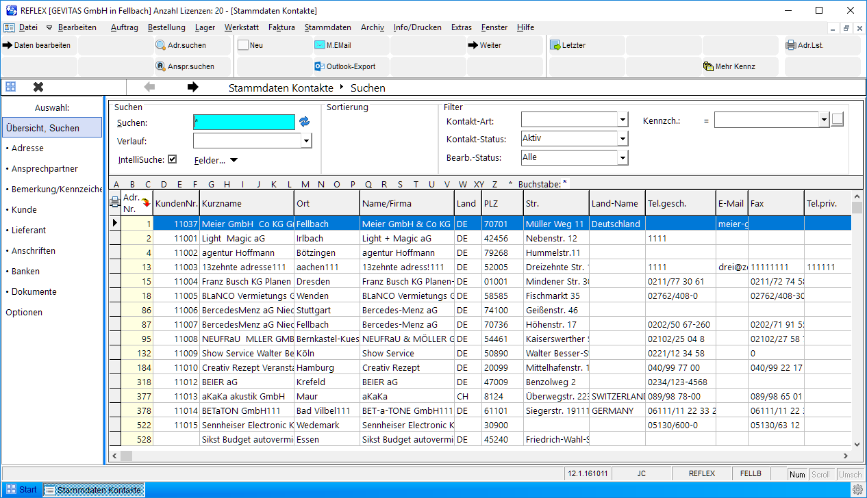Click the row selector of row 'Light Magic aG'
Screen dimensions: 867x498
click(x=115, y=238)
